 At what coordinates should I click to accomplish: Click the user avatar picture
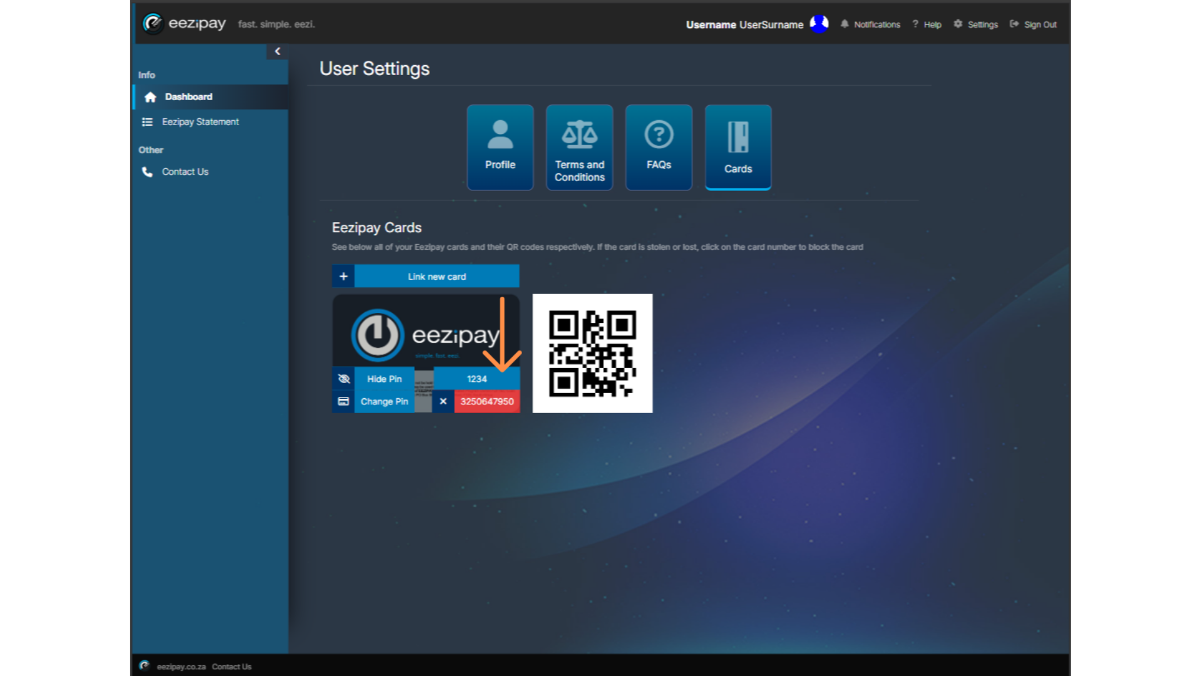[x=819, y=24]
